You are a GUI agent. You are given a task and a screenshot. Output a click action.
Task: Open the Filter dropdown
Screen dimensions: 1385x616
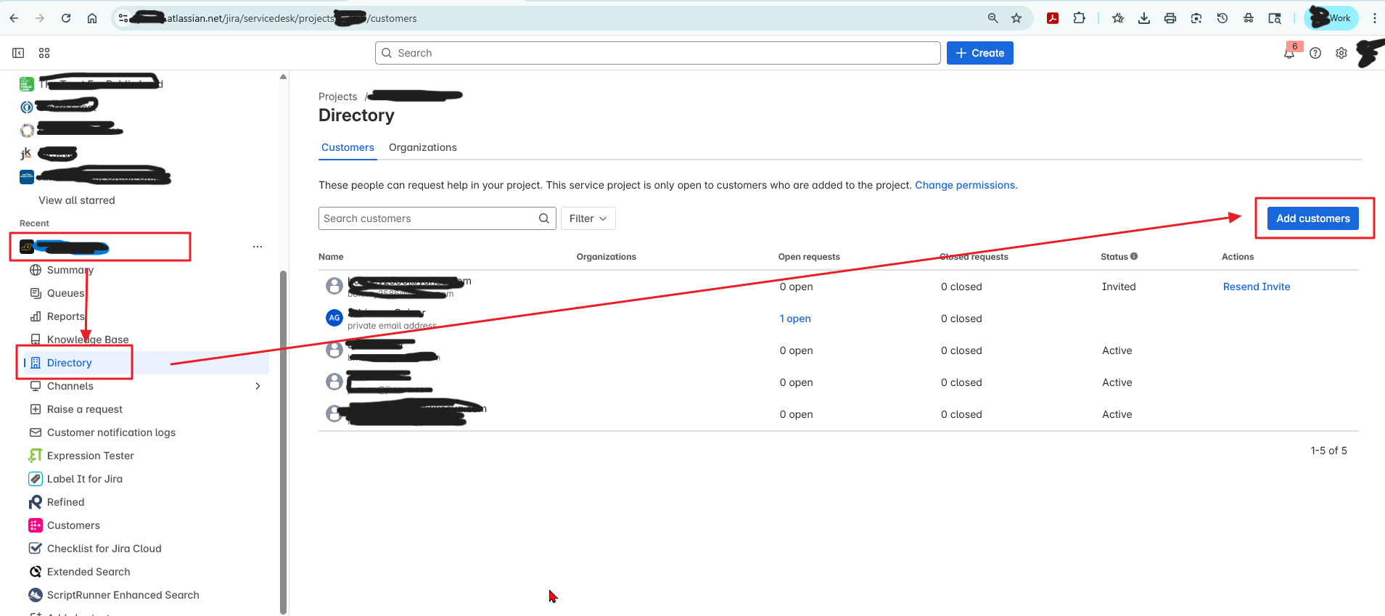(588, 218)
